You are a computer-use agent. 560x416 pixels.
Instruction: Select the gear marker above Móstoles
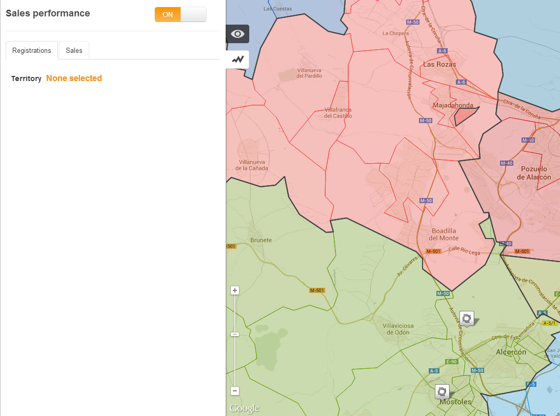point(442,392)
